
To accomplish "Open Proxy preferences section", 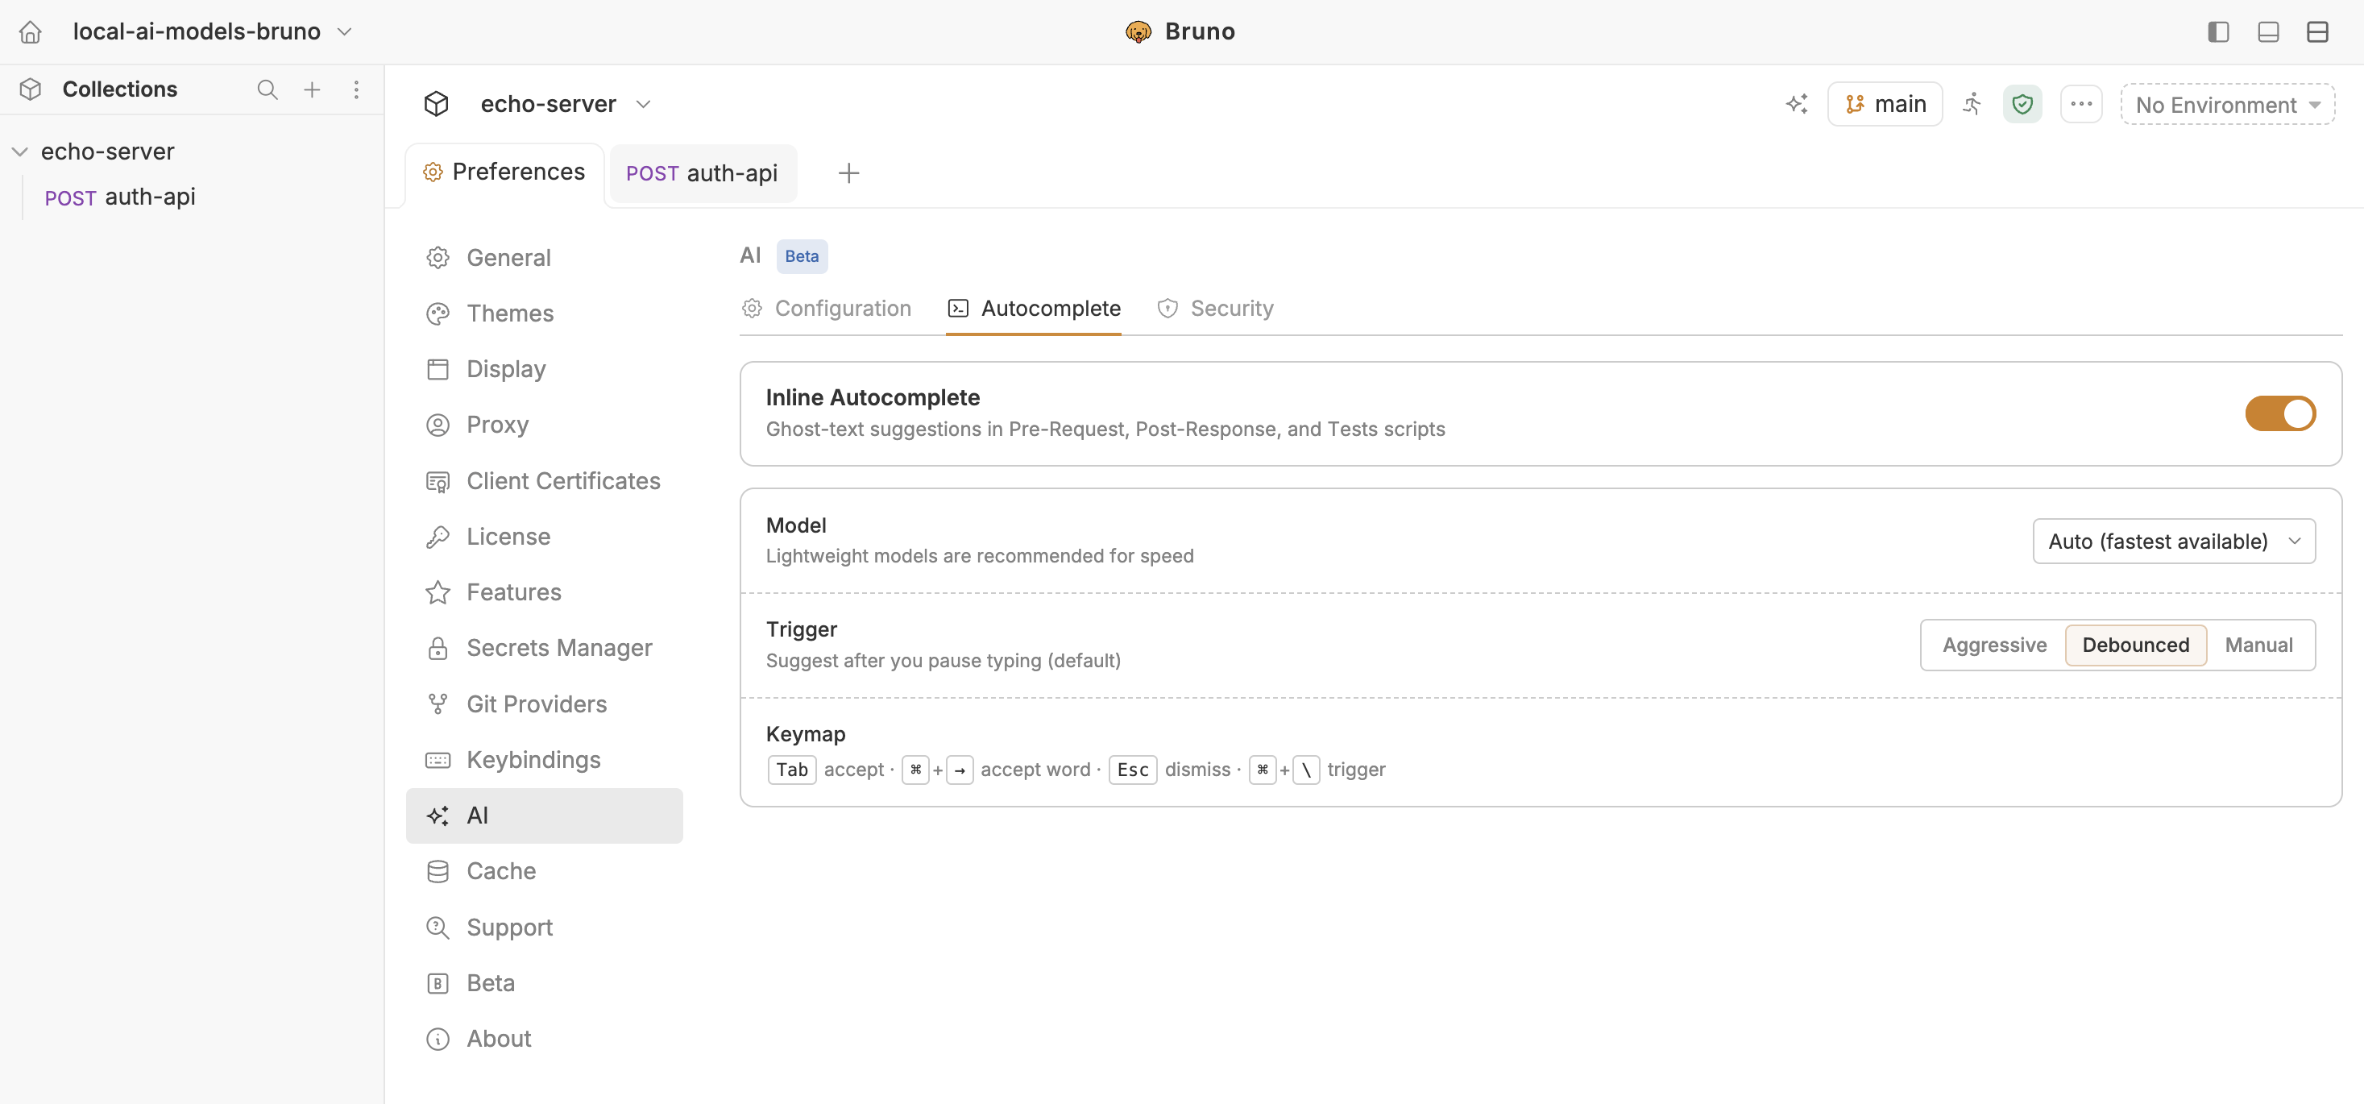I will click(544, 425).
